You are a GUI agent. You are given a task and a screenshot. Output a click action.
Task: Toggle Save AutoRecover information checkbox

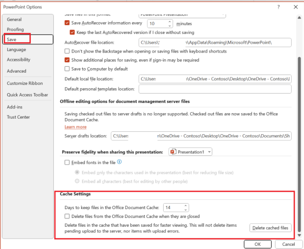click(67, 23)
